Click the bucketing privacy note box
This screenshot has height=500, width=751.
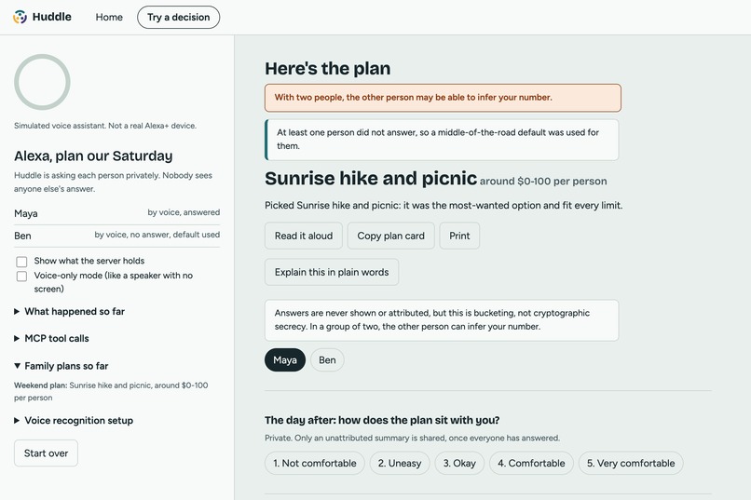click(x=442, y=320)
